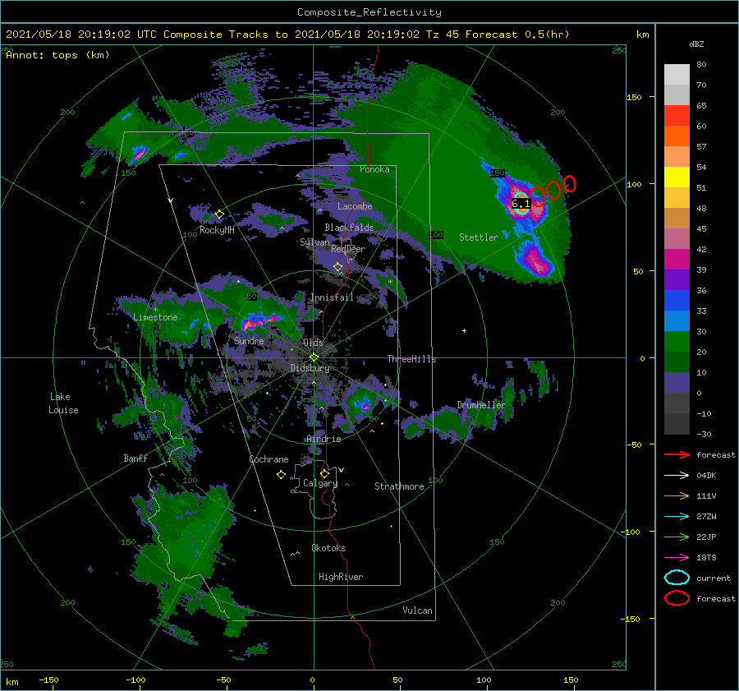Click the Stettler town label

[479, 237]
